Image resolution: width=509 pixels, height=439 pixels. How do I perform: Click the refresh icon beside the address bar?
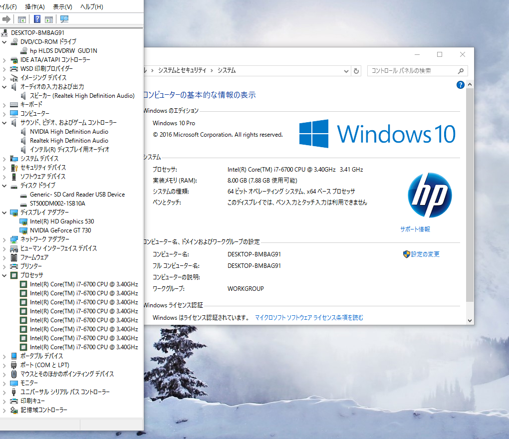tap(355, 71)
